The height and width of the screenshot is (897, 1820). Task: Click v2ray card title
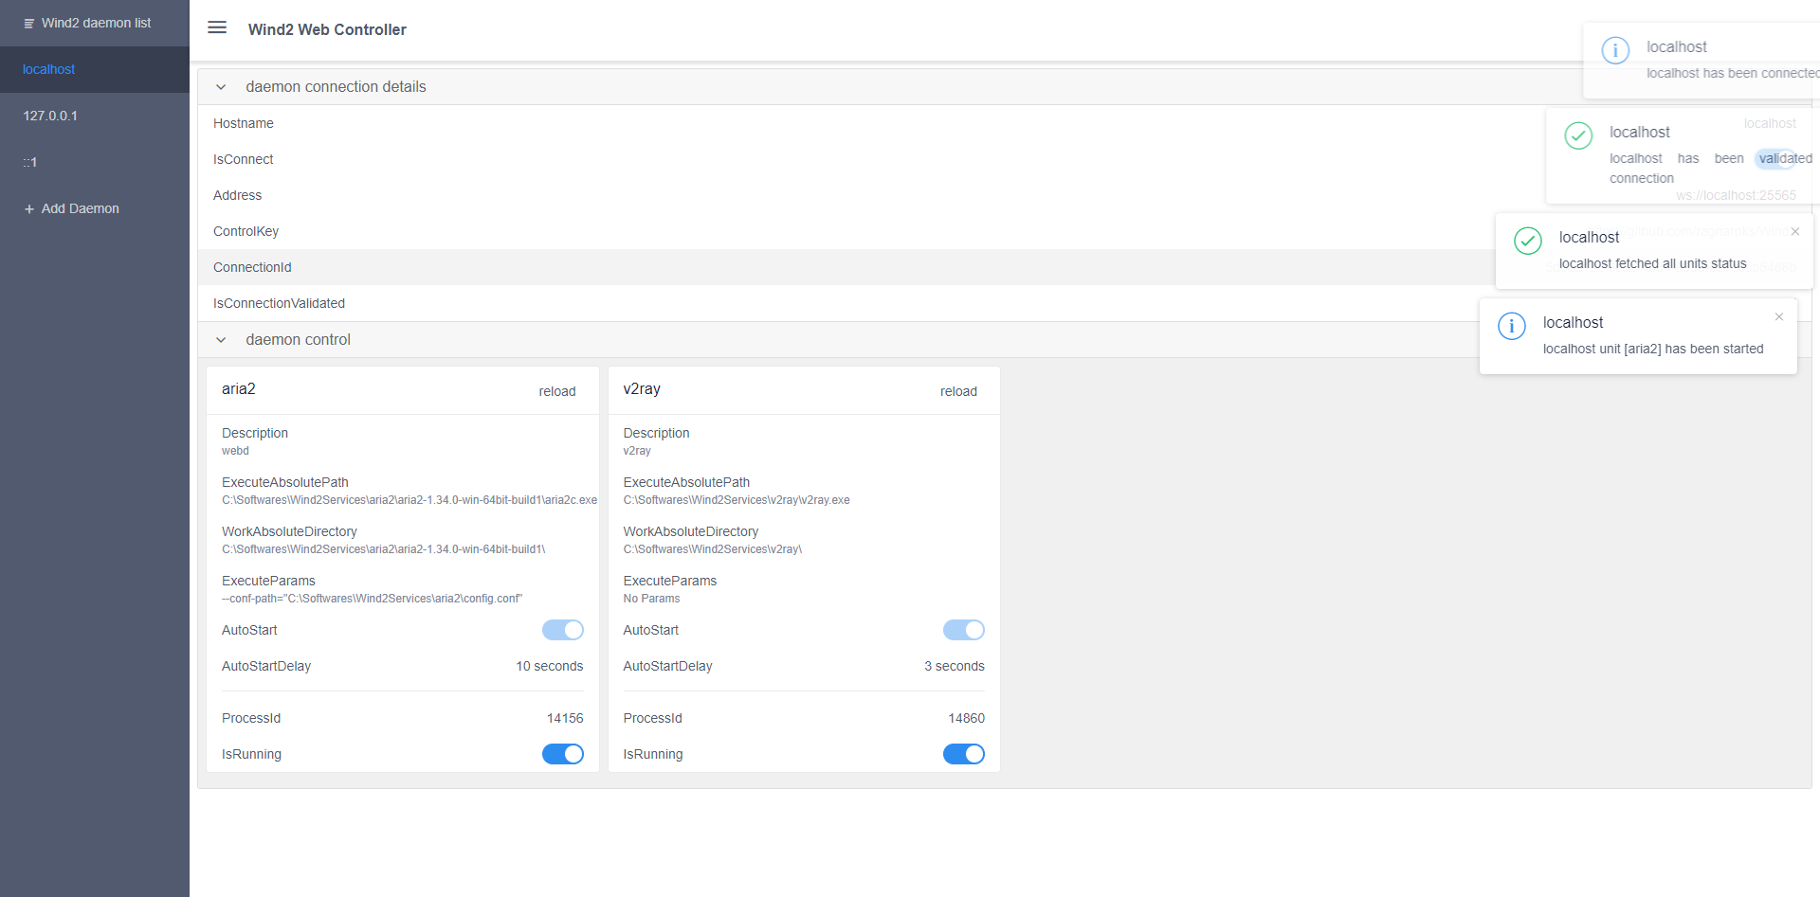[x=642, y=389]
